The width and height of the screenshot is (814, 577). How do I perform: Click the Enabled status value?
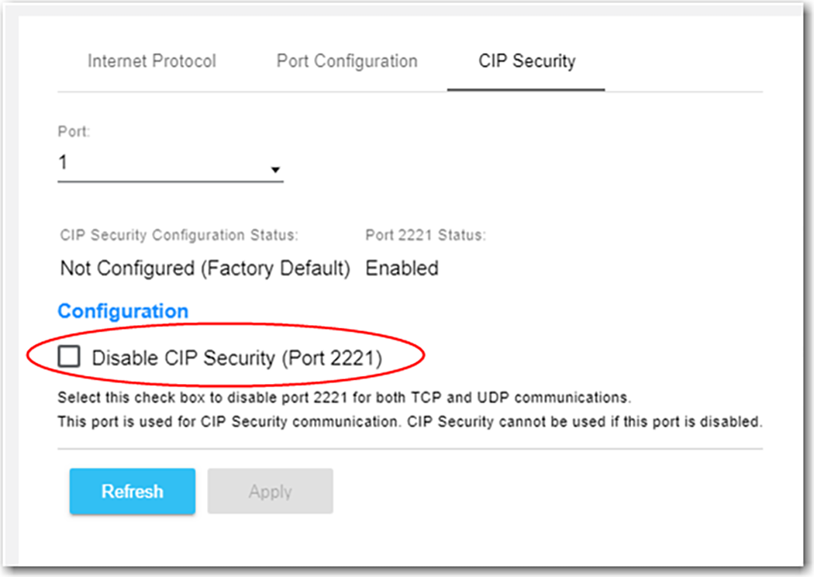(402, 268)
